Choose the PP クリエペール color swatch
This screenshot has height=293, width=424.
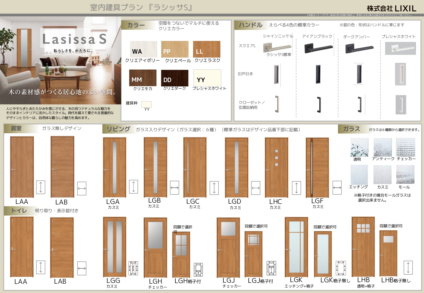(175, 49)
